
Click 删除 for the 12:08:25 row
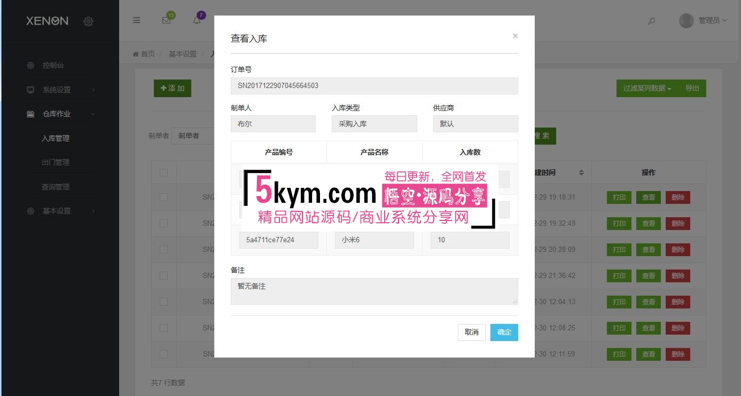point(678,328)
